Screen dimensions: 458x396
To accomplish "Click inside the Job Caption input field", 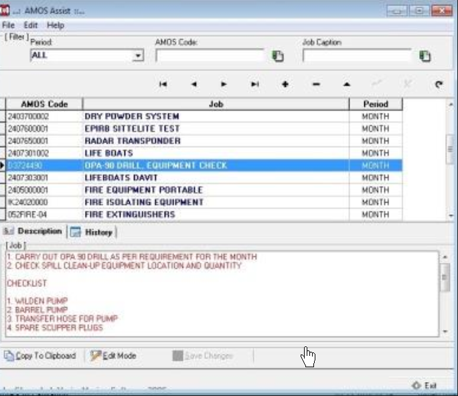I will click(x=356, y=56).
